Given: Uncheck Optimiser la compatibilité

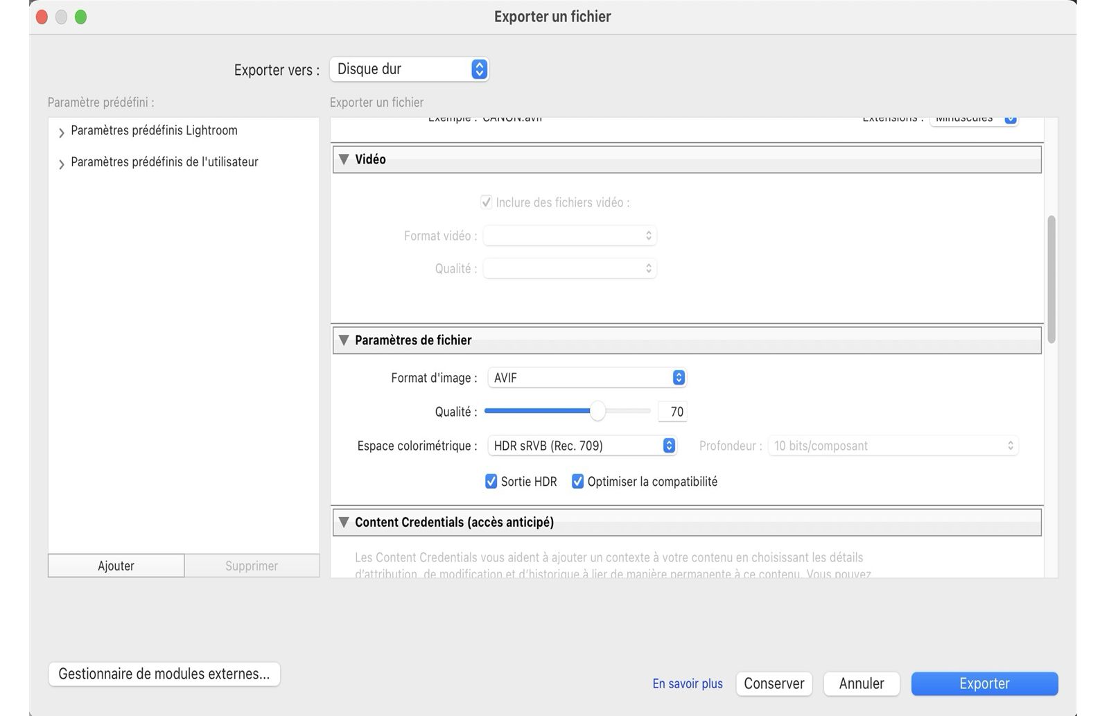Looking at the screenshot, I should pyautogui.click(x=577, y=482).
